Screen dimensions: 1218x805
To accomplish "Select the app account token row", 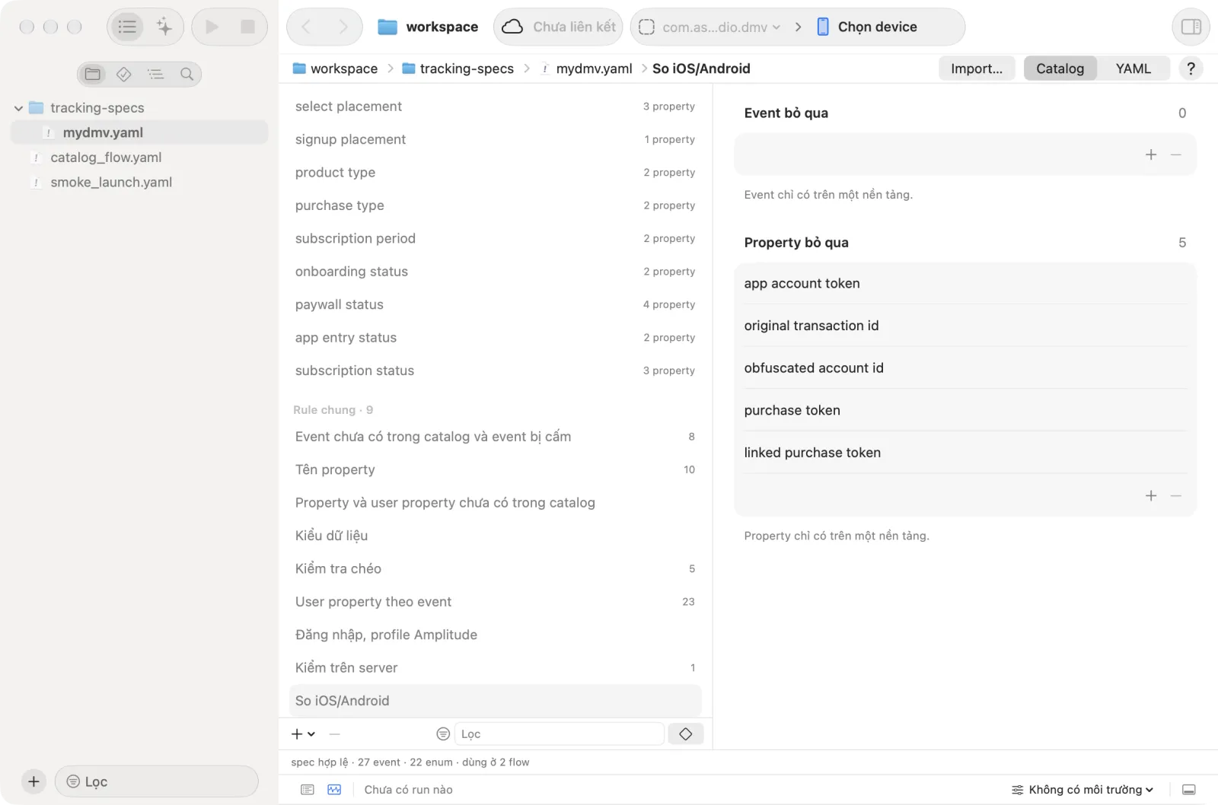I will 965,283.
